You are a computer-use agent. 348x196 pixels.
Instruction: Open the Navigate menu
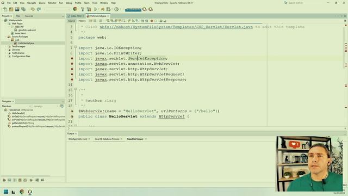[x=32, y=3]
